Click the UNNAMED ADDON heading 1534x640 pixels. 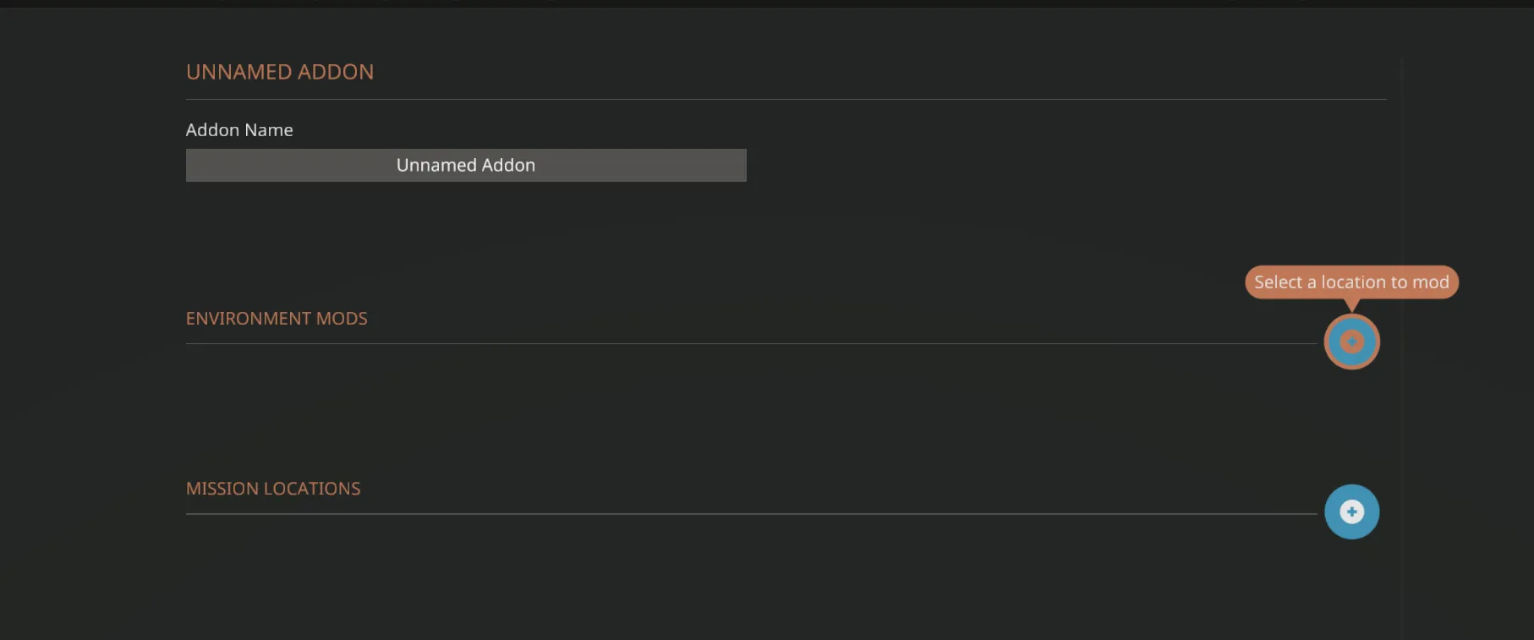280,72
